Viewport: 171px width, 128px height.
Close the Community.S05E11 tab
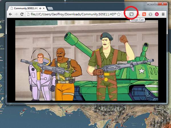44,8
